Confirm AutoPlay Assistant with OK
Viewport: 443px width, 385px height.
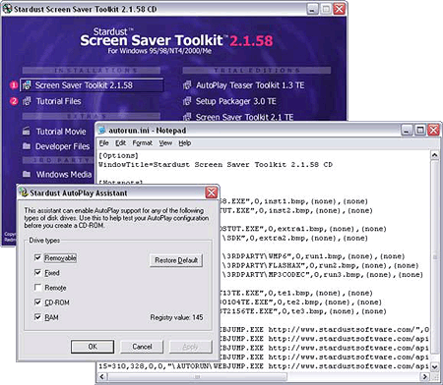pos(93,347)
